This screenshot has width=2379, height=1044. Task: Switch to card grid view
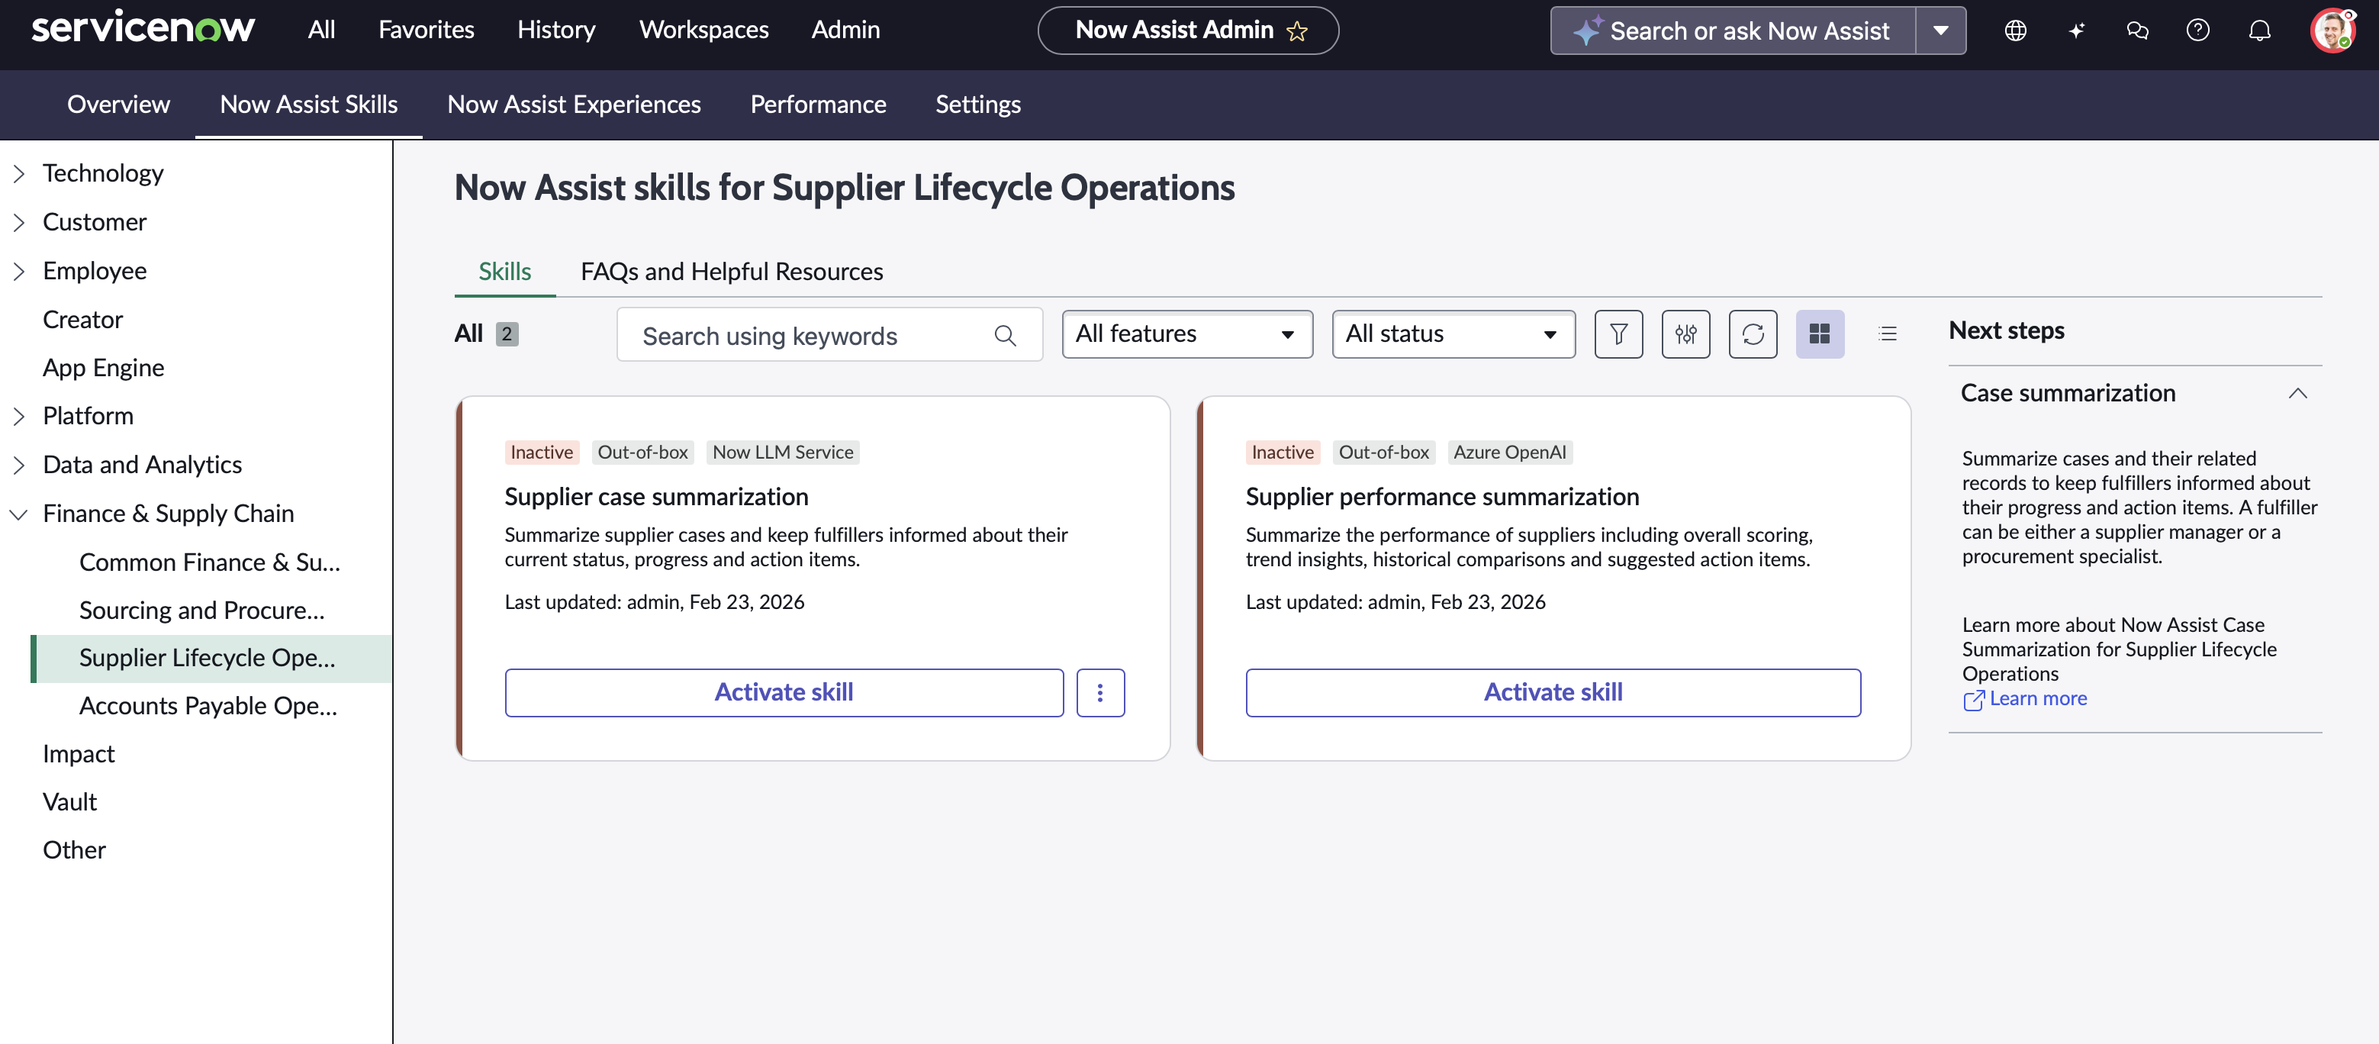coord(1819,333)
